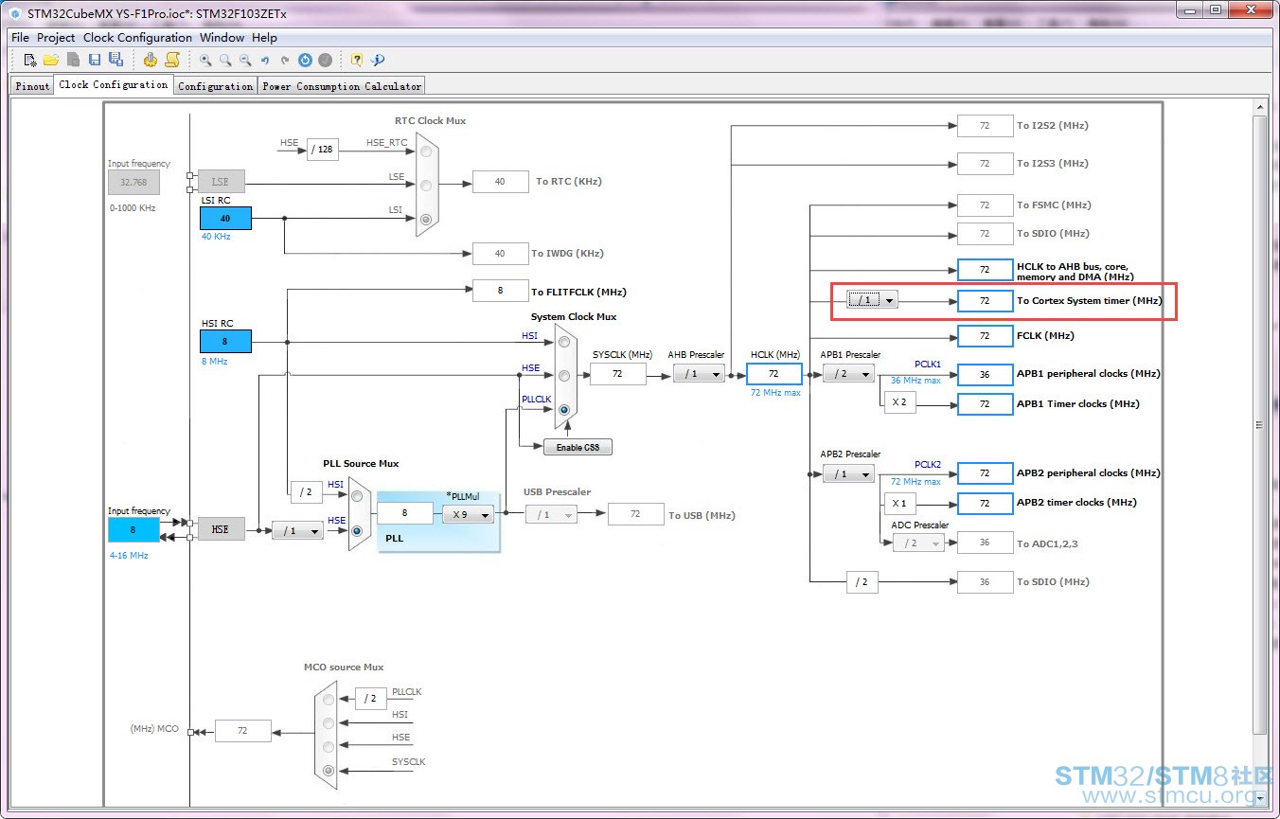Viewport: 1280px width, 819px height.
Task: Select HSE in System Clock Mux
Action: 564,375
